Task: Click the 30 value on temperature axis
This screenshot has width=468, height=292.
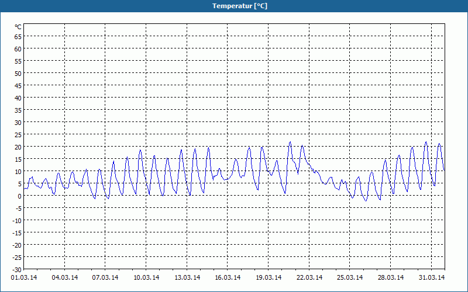Action: 18,123
